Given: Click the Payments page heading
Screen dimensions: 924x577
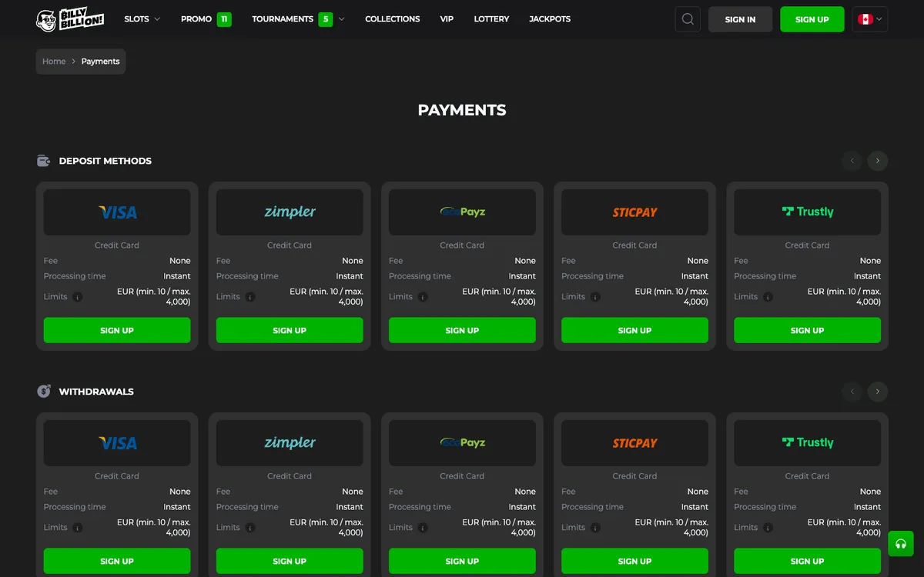Looking at the screenshot, I should click(x=462, y=110).
